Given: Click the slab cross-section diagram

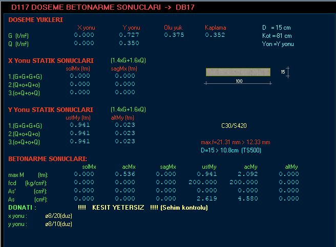Looking at the screenshot, I should pos(238,73).
